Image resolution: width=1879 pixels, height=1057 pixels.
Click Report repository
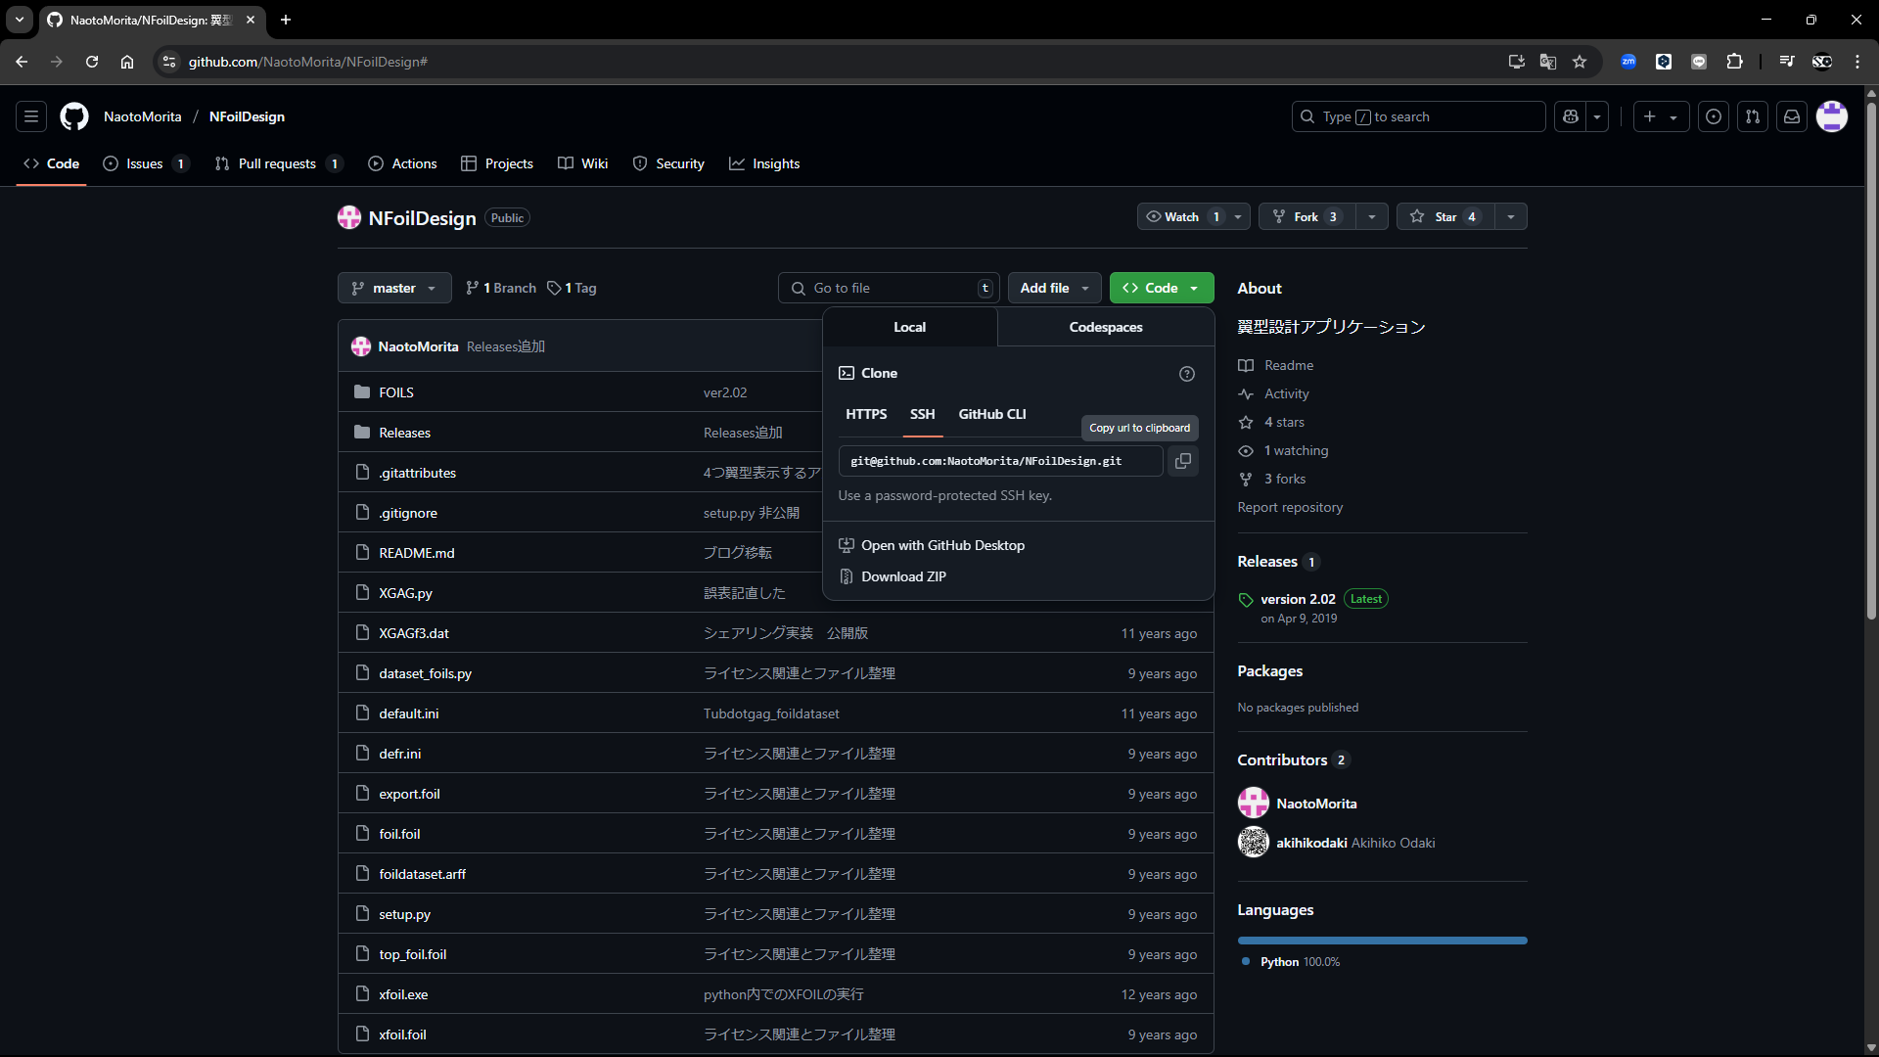coord(1290,507)
